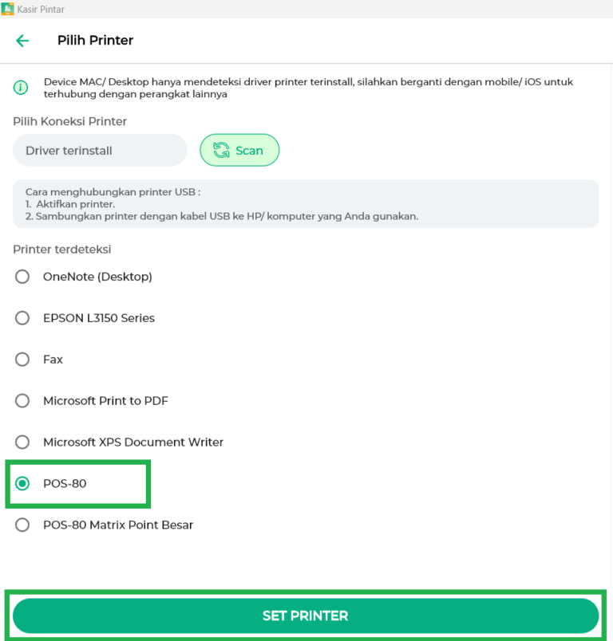Click the refresh icon inside the Scan button
The image size is (613, 641).
click(x=222, y=150)
